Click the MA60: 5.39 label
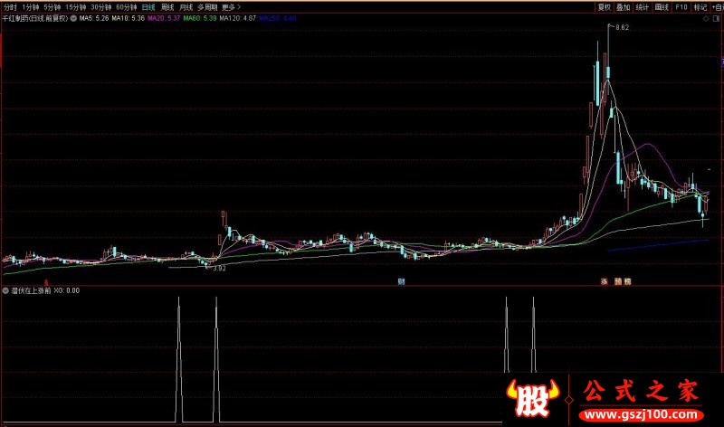Image resolution: width=724 pixels, height=427 pixels. click(199, 18)
